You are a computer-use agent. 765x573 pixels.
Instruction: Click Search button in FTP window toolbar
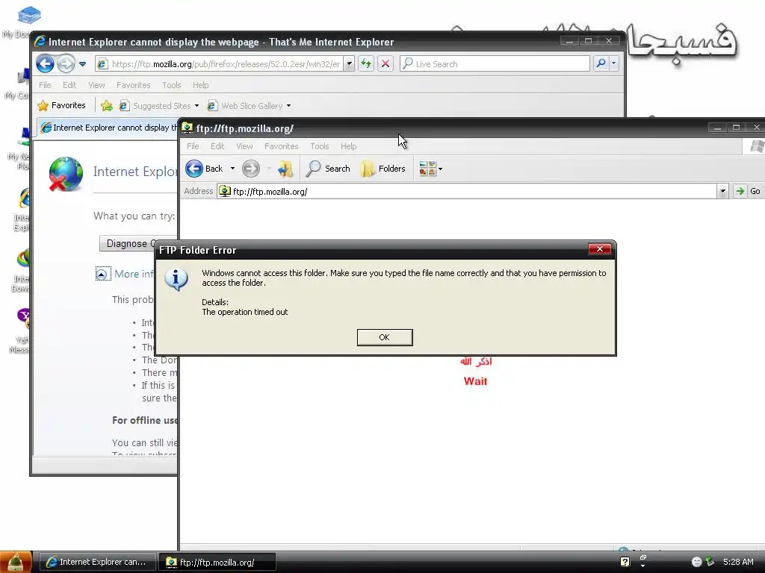328,169
